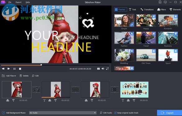Click elements icon under first clip
The height and width of the screenshot is (116, 182).
[13, 100]
